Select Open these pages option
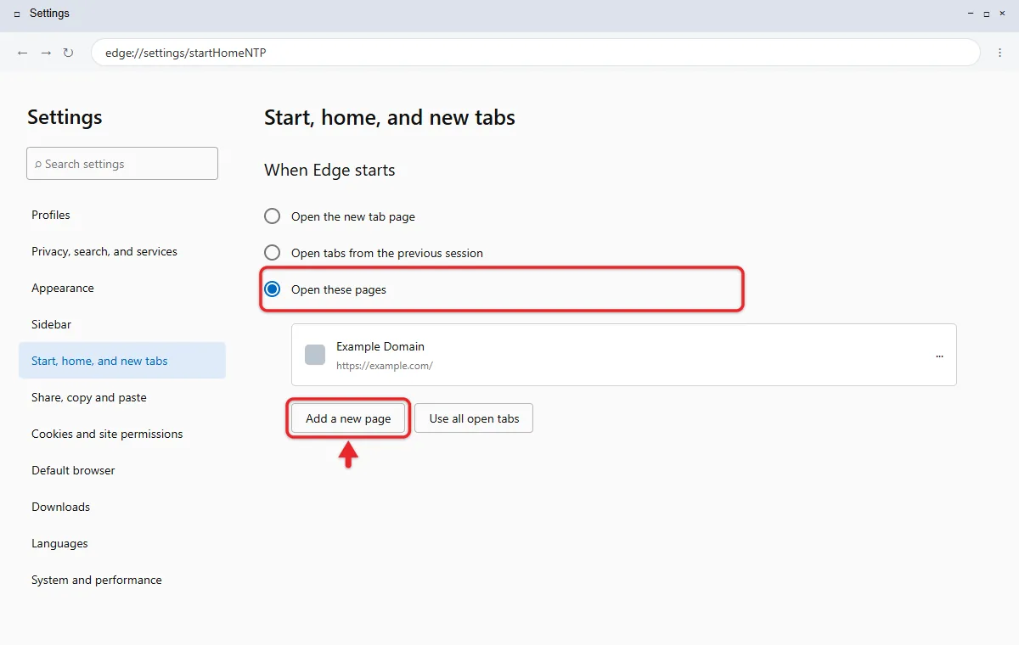Screen dimensions: 1019x645 pyautogui.click(x=272, y=289)
